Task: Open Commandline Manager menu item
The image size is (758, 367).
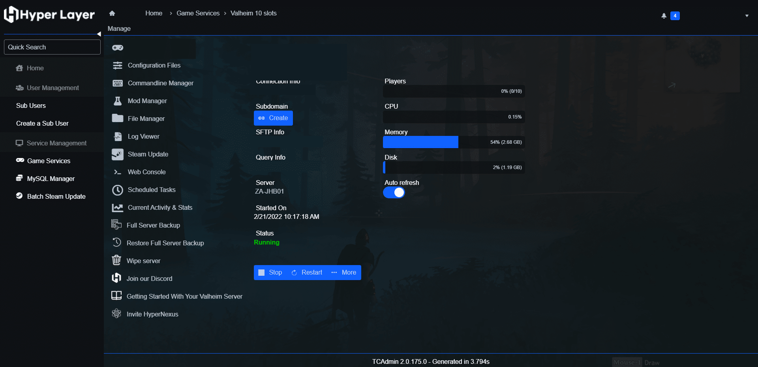Action: [x=161, y=83]
